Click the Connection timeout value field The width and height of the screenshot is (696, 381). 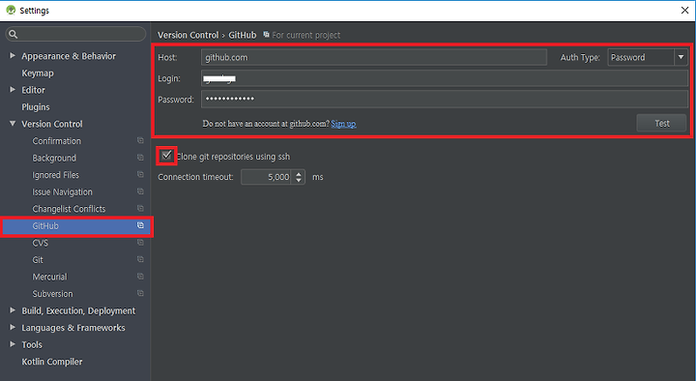pos(267,177)
